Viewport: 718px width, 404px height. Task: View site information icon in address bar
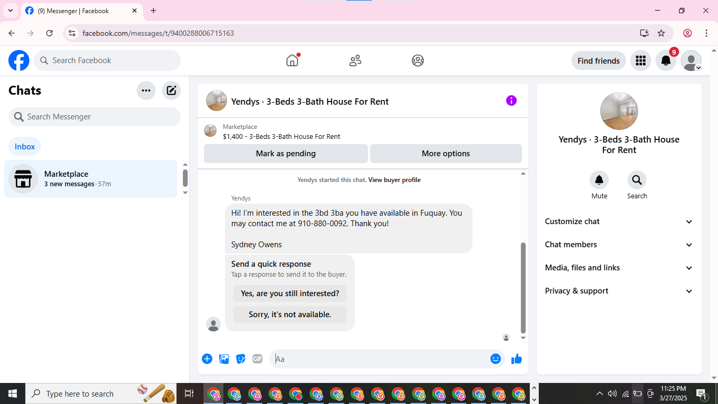[x=72, y=33]
